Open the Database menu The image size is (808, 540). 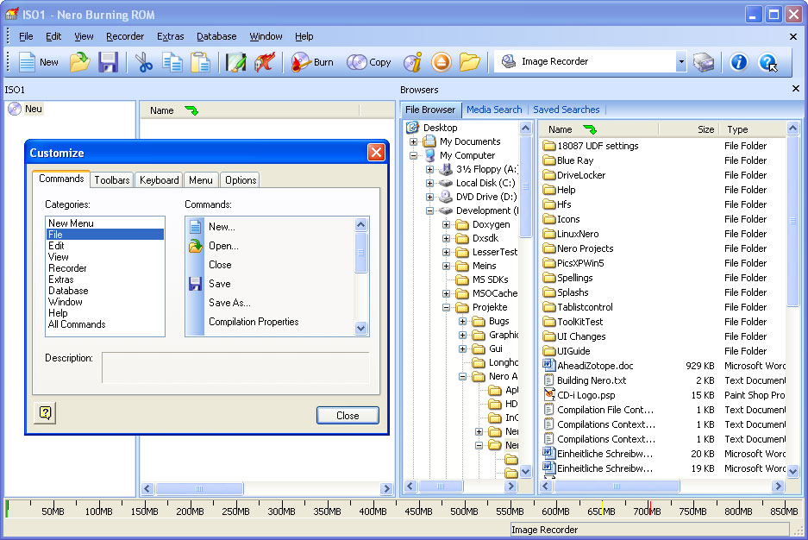216,36
